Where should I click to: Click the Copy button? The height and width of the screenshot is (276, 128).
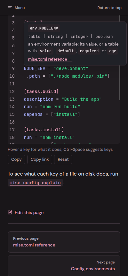coord(16,160)
